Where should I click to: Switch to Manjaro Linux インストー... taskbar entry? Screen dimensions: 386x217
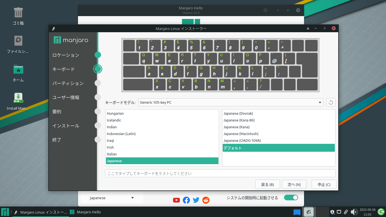[40, 212]
